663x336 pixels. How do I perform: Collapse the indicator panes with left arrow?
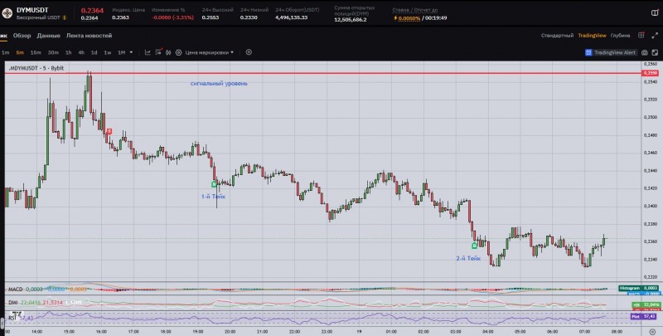(x=2, y=324)
